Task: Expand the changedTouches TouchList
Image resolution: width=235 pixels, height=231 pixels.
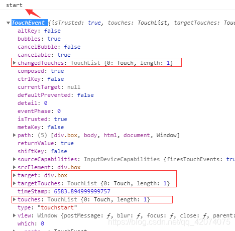Action: coord(14,63)
